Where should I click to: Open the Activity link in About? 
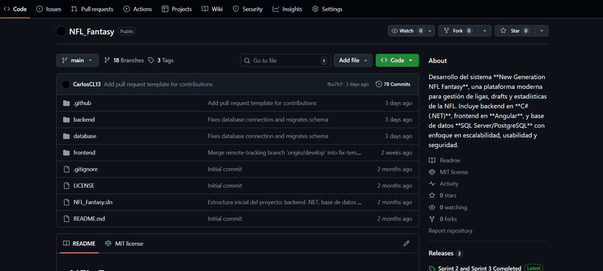click(x=444, y=184)
